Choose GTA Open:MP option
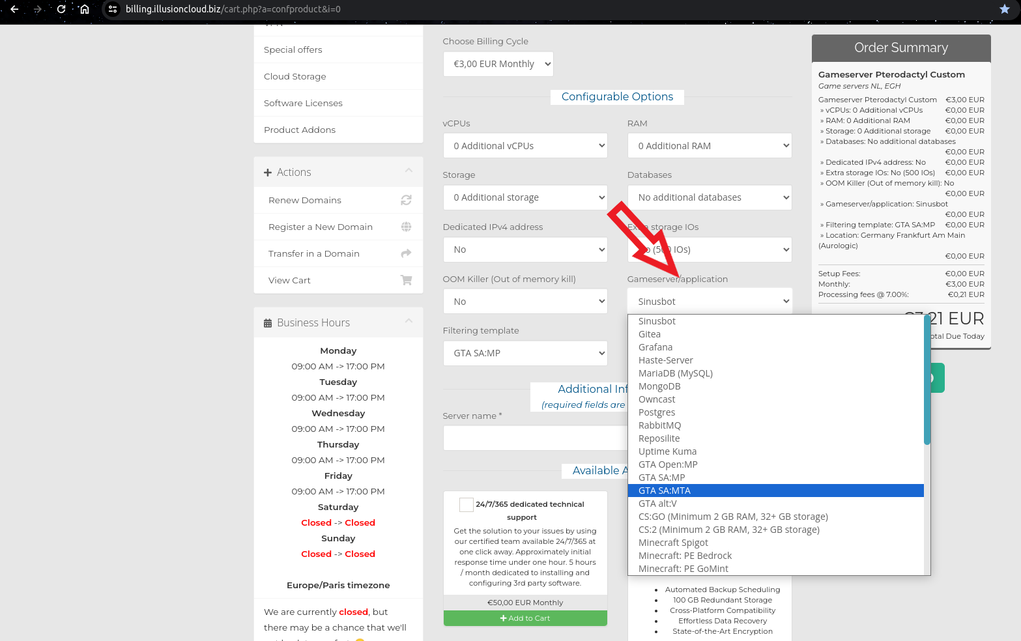1021x641 pixels. 775,464
